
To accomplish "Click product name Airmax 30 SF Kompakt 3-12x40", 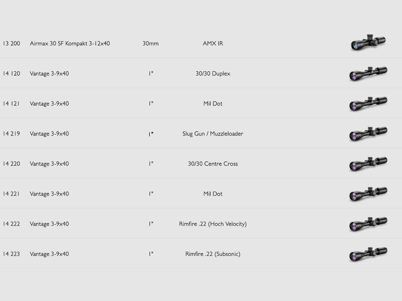I will click(70, 43).
